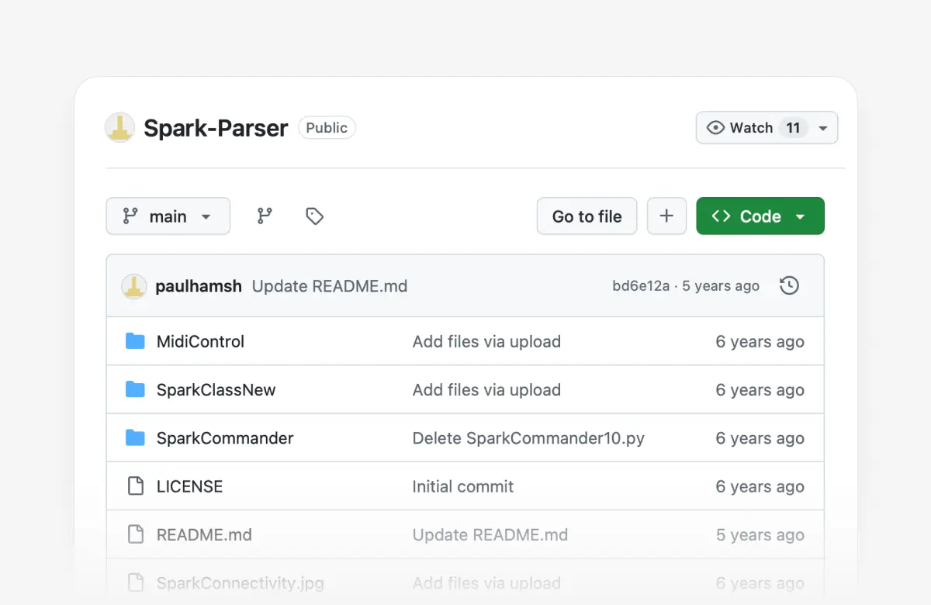931x605 pixels.
Task: Open the SparkClassNew folder
Action: coord(216,389)
